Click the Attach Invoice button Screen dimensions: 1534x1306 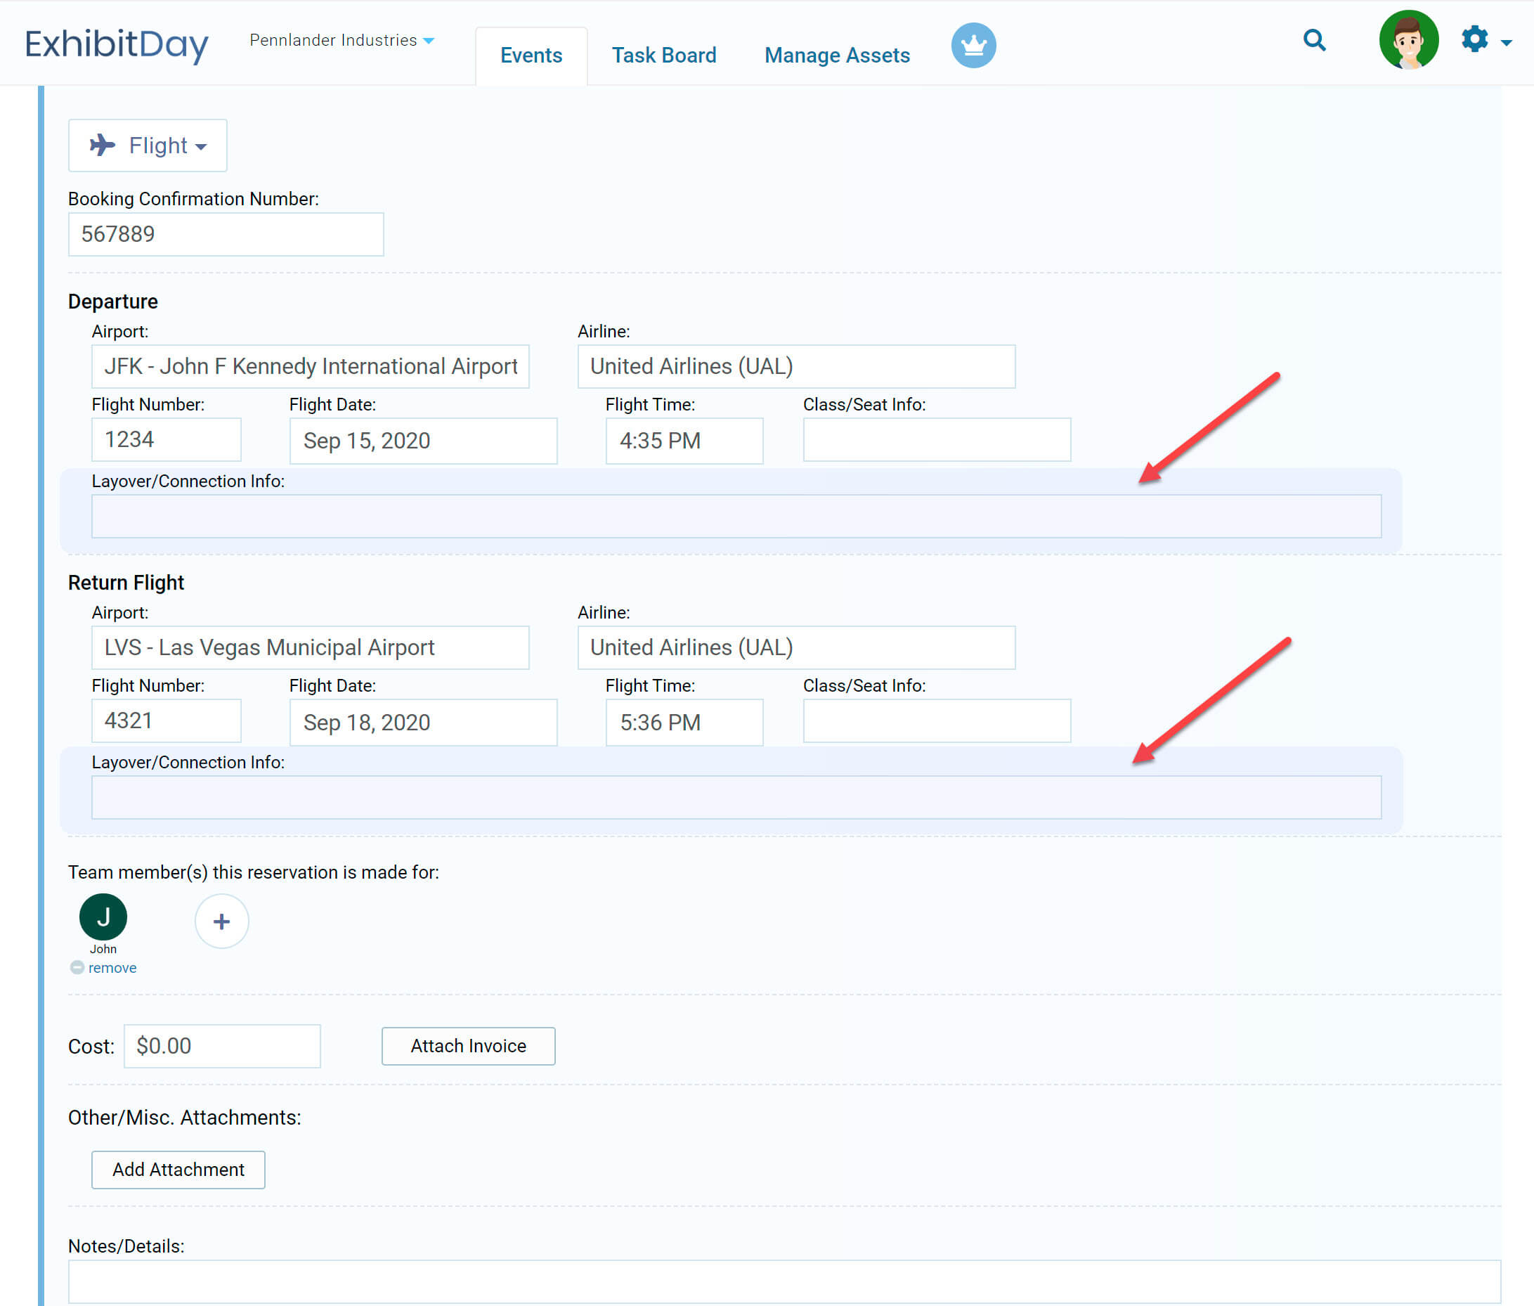click(x=468, y=1045)
